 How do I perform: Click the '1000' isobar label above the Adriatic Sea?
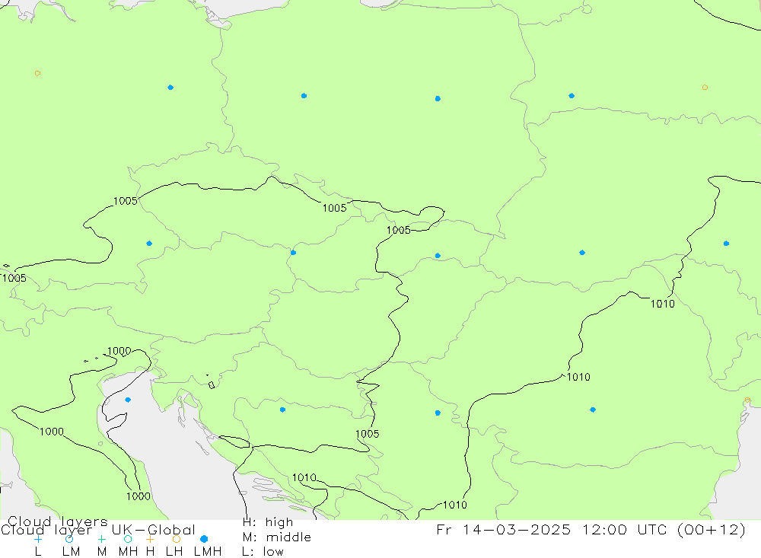[x=119, y=351]
